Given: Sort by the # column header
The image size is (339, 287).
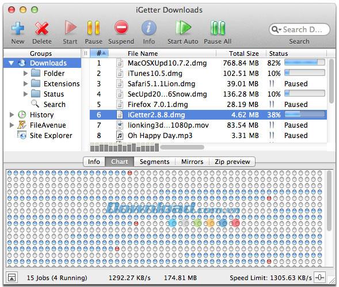Looking at the screenshot, I should (99, 53).
